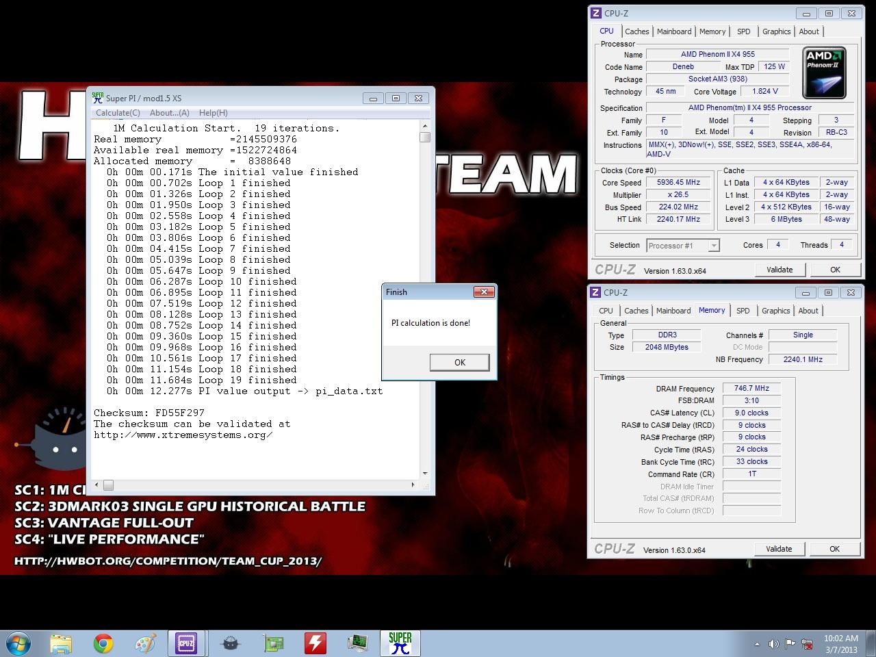The height and width of the screenshot is (657, 876).
Task: Click the Loop 19 finished line
Action: click(202, 380)
